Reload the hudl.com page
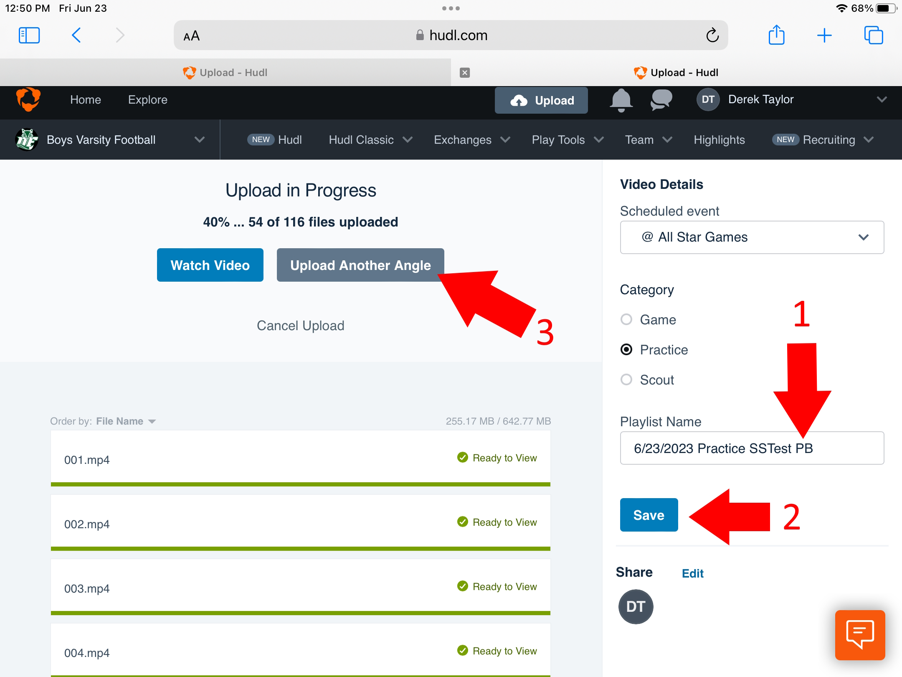The height and width of the screenshot is (677, 902). [x=712, y=36]
